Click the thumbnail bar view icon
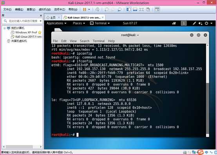Image resolution: width=217 pixels, height=155 pixels. pyautogui.click(x=135, y=9)
